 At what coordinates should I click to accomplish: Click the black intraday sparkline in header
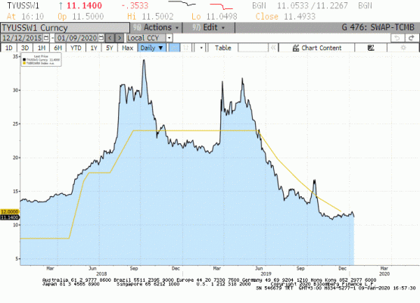[x=182, y=3]
